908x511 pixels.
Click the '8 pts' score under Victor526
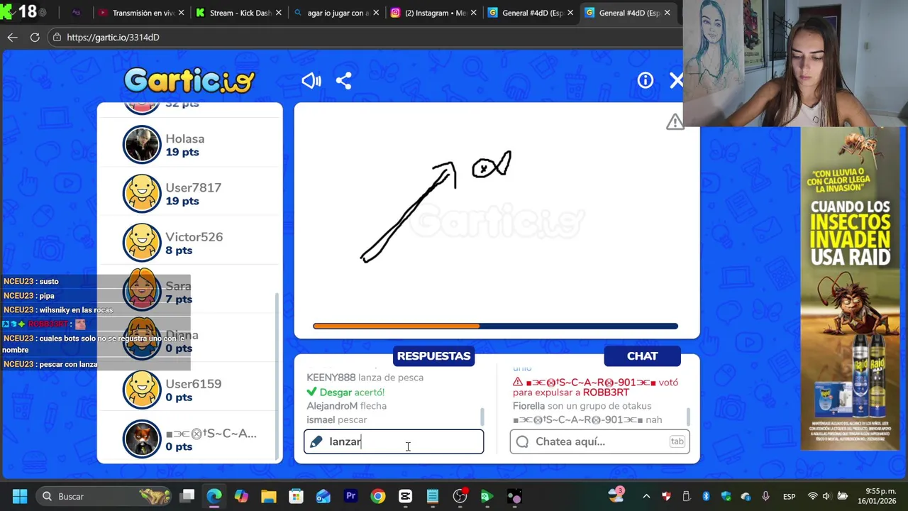click(179, 251)
